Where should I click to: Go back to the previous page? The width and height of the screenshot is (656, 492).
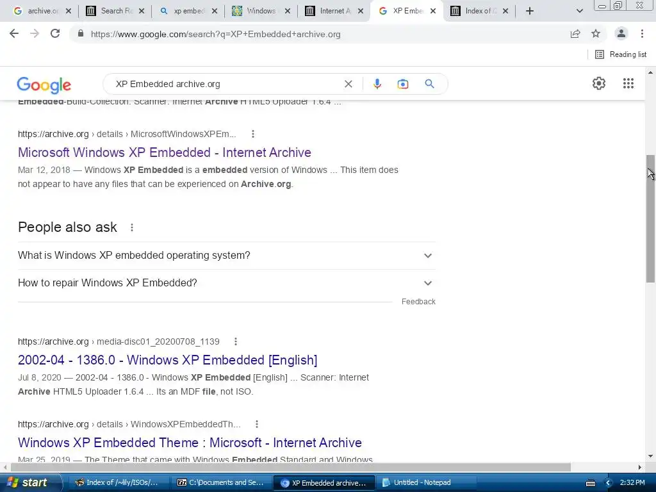tap(14, 34)
